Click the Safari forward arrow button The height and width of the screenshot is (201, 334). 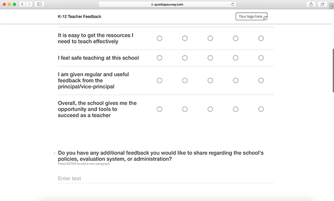click(x=29, y=4)
